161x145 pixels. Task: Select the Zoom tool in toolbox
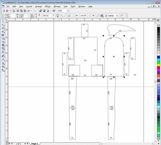click(x=3, y=28)
